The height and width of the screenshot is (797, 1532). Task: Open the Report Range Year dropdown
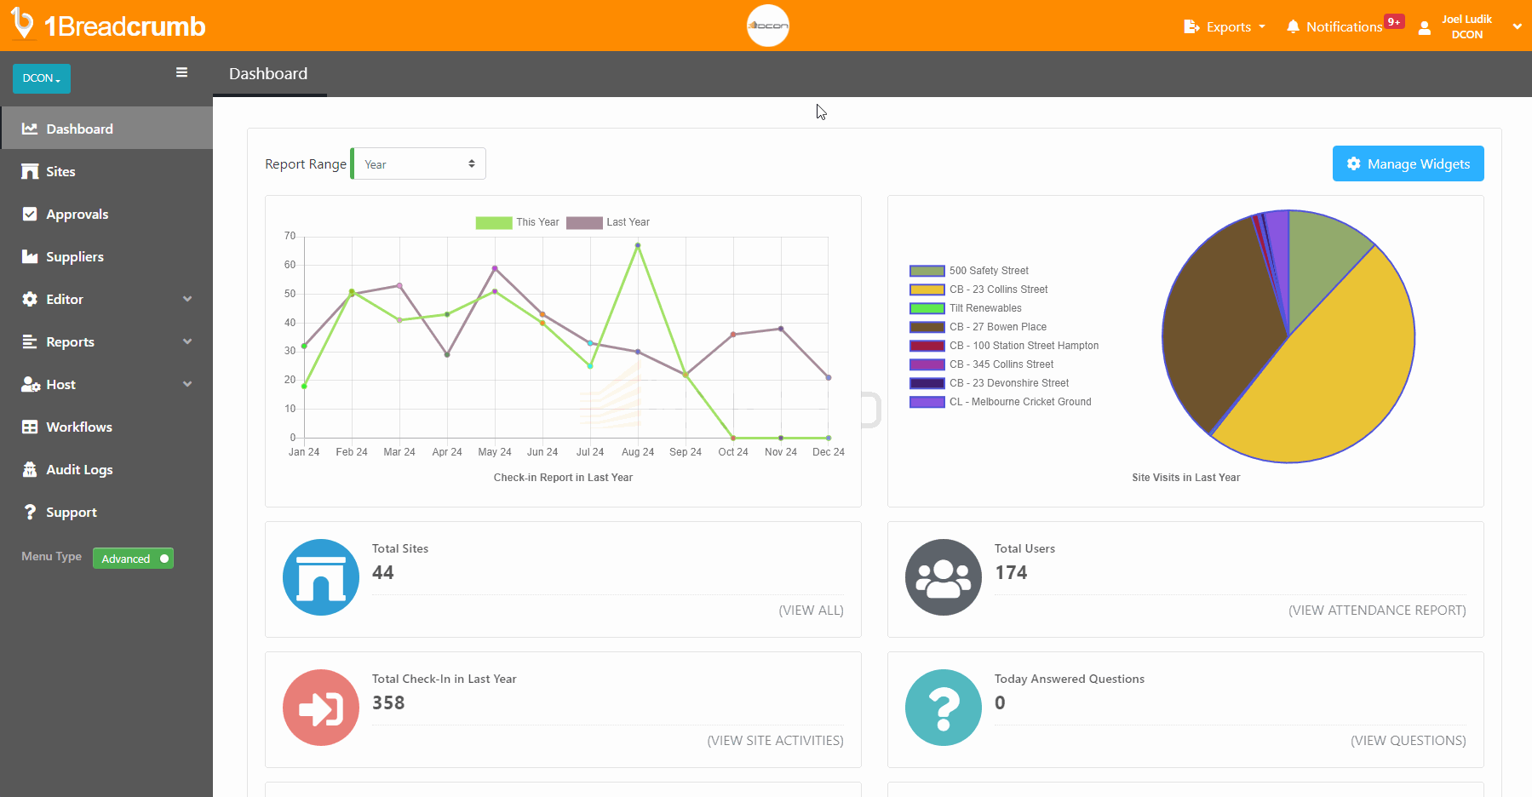[419, 164]
